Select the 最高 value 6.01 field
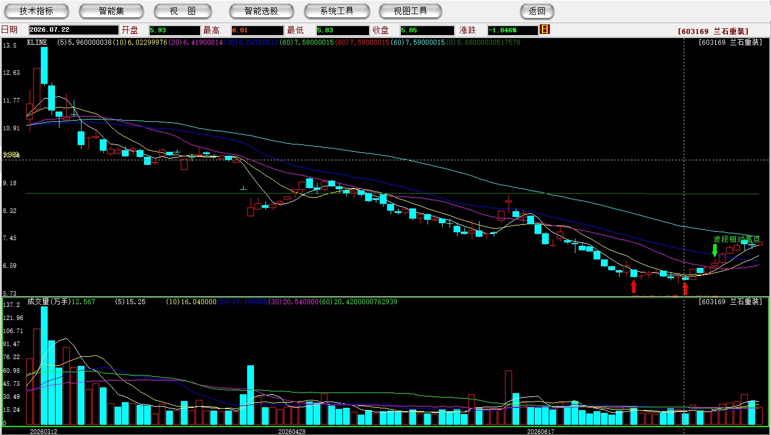 click(257, 31)
